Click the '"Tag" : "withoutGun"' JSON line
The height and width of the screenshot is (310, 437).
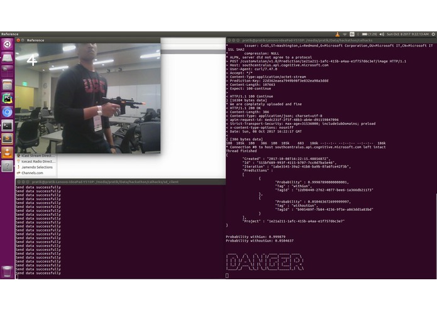pyautogui.click(x=297, y=205)
